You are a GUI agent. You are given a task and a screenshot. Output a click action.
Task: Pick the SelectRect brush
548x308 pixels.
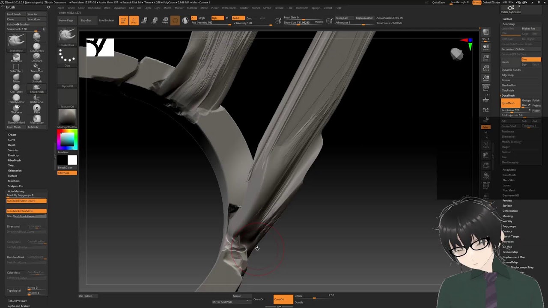[16, 68]
